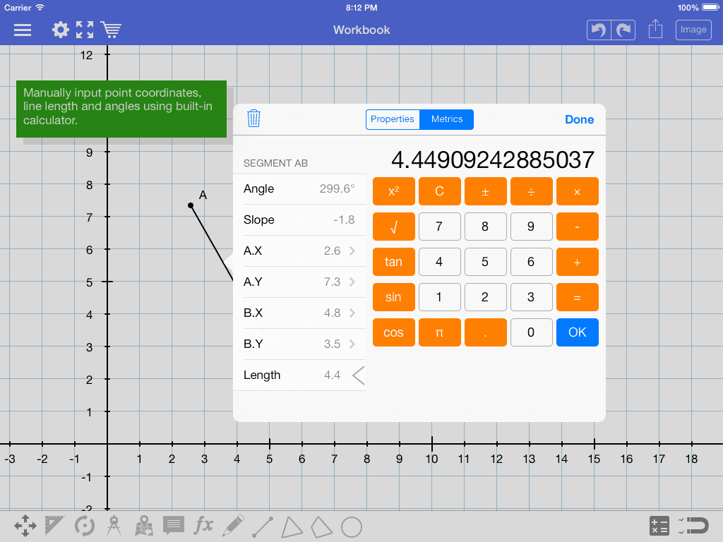Choose the triangle shape tool
Image resolution: width=723 pixels, height=542 pixels.
pos(292,526)
